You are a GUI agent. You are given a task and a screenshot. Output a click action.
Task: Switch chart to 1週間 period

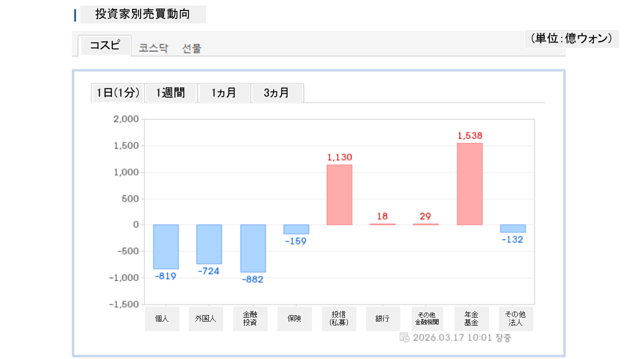click(x=170, y=93)
